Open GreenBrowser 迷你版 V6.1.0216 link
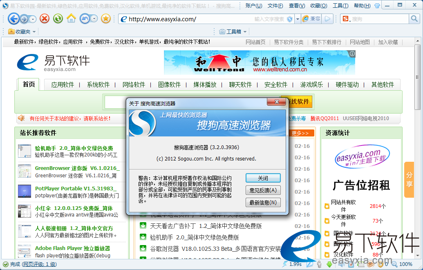Viewport: 423px width, 270px height. click(77, 168)
